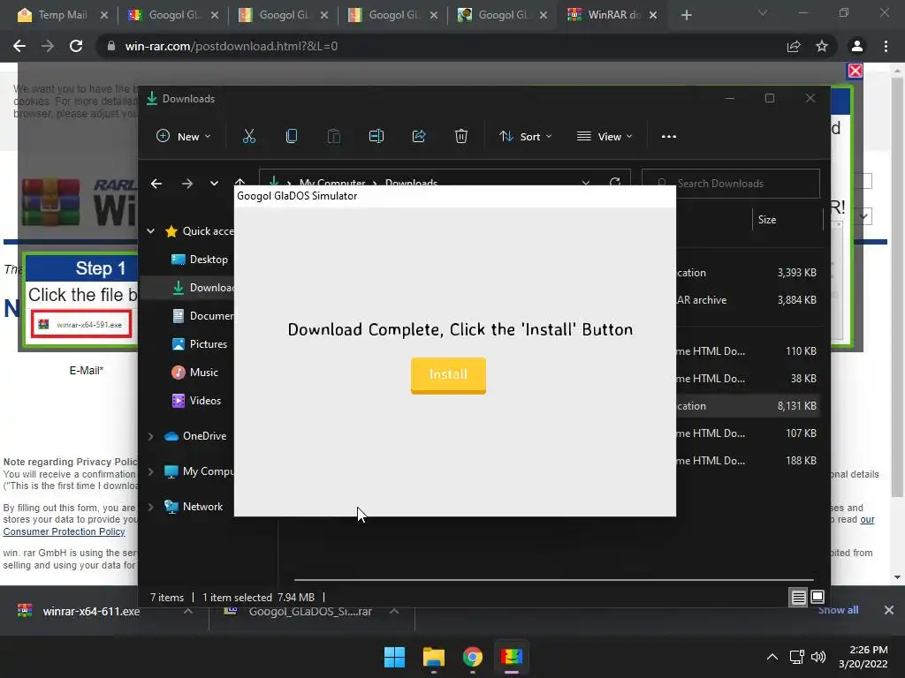
Task: Open the View dropdown in File Explorer
Action: point(605,137)
